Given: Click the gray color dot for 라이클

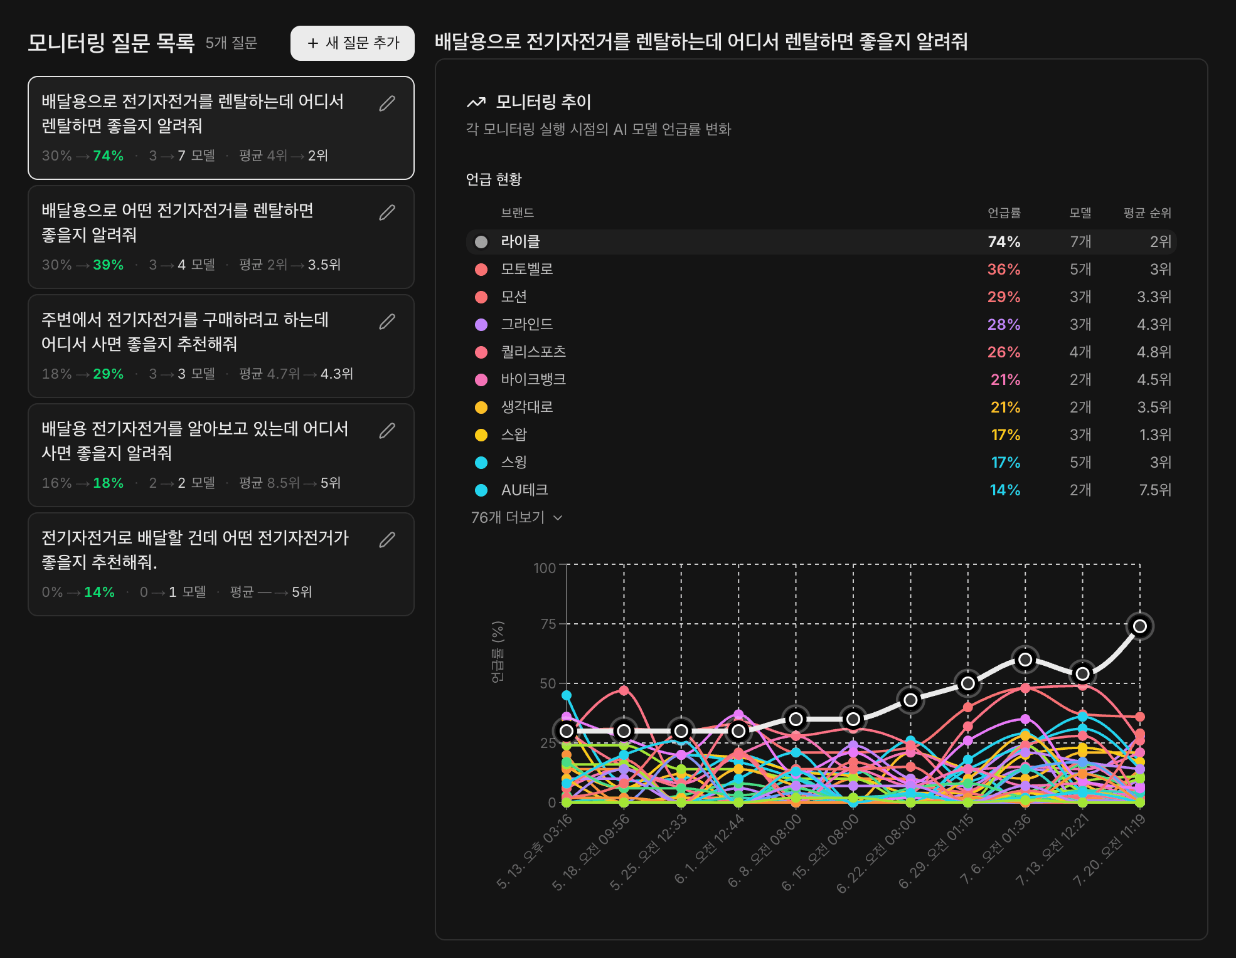Looking at the screenshot, I should point(481,242).
